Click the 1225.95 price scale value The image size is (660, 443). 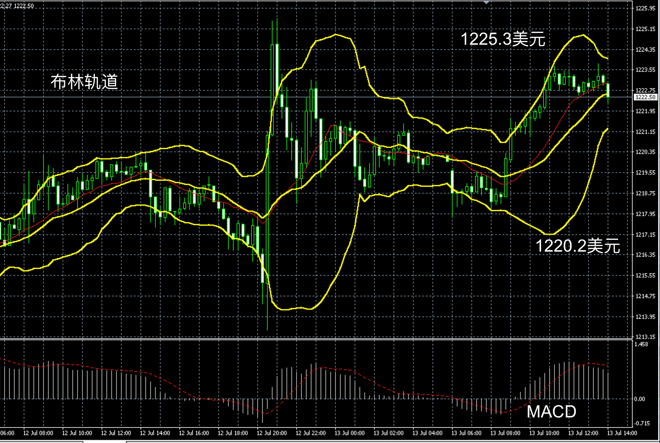point(645,9)
